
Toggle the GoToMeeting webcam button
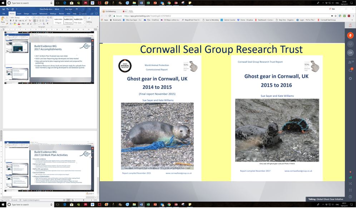click(x=350, y=53)
